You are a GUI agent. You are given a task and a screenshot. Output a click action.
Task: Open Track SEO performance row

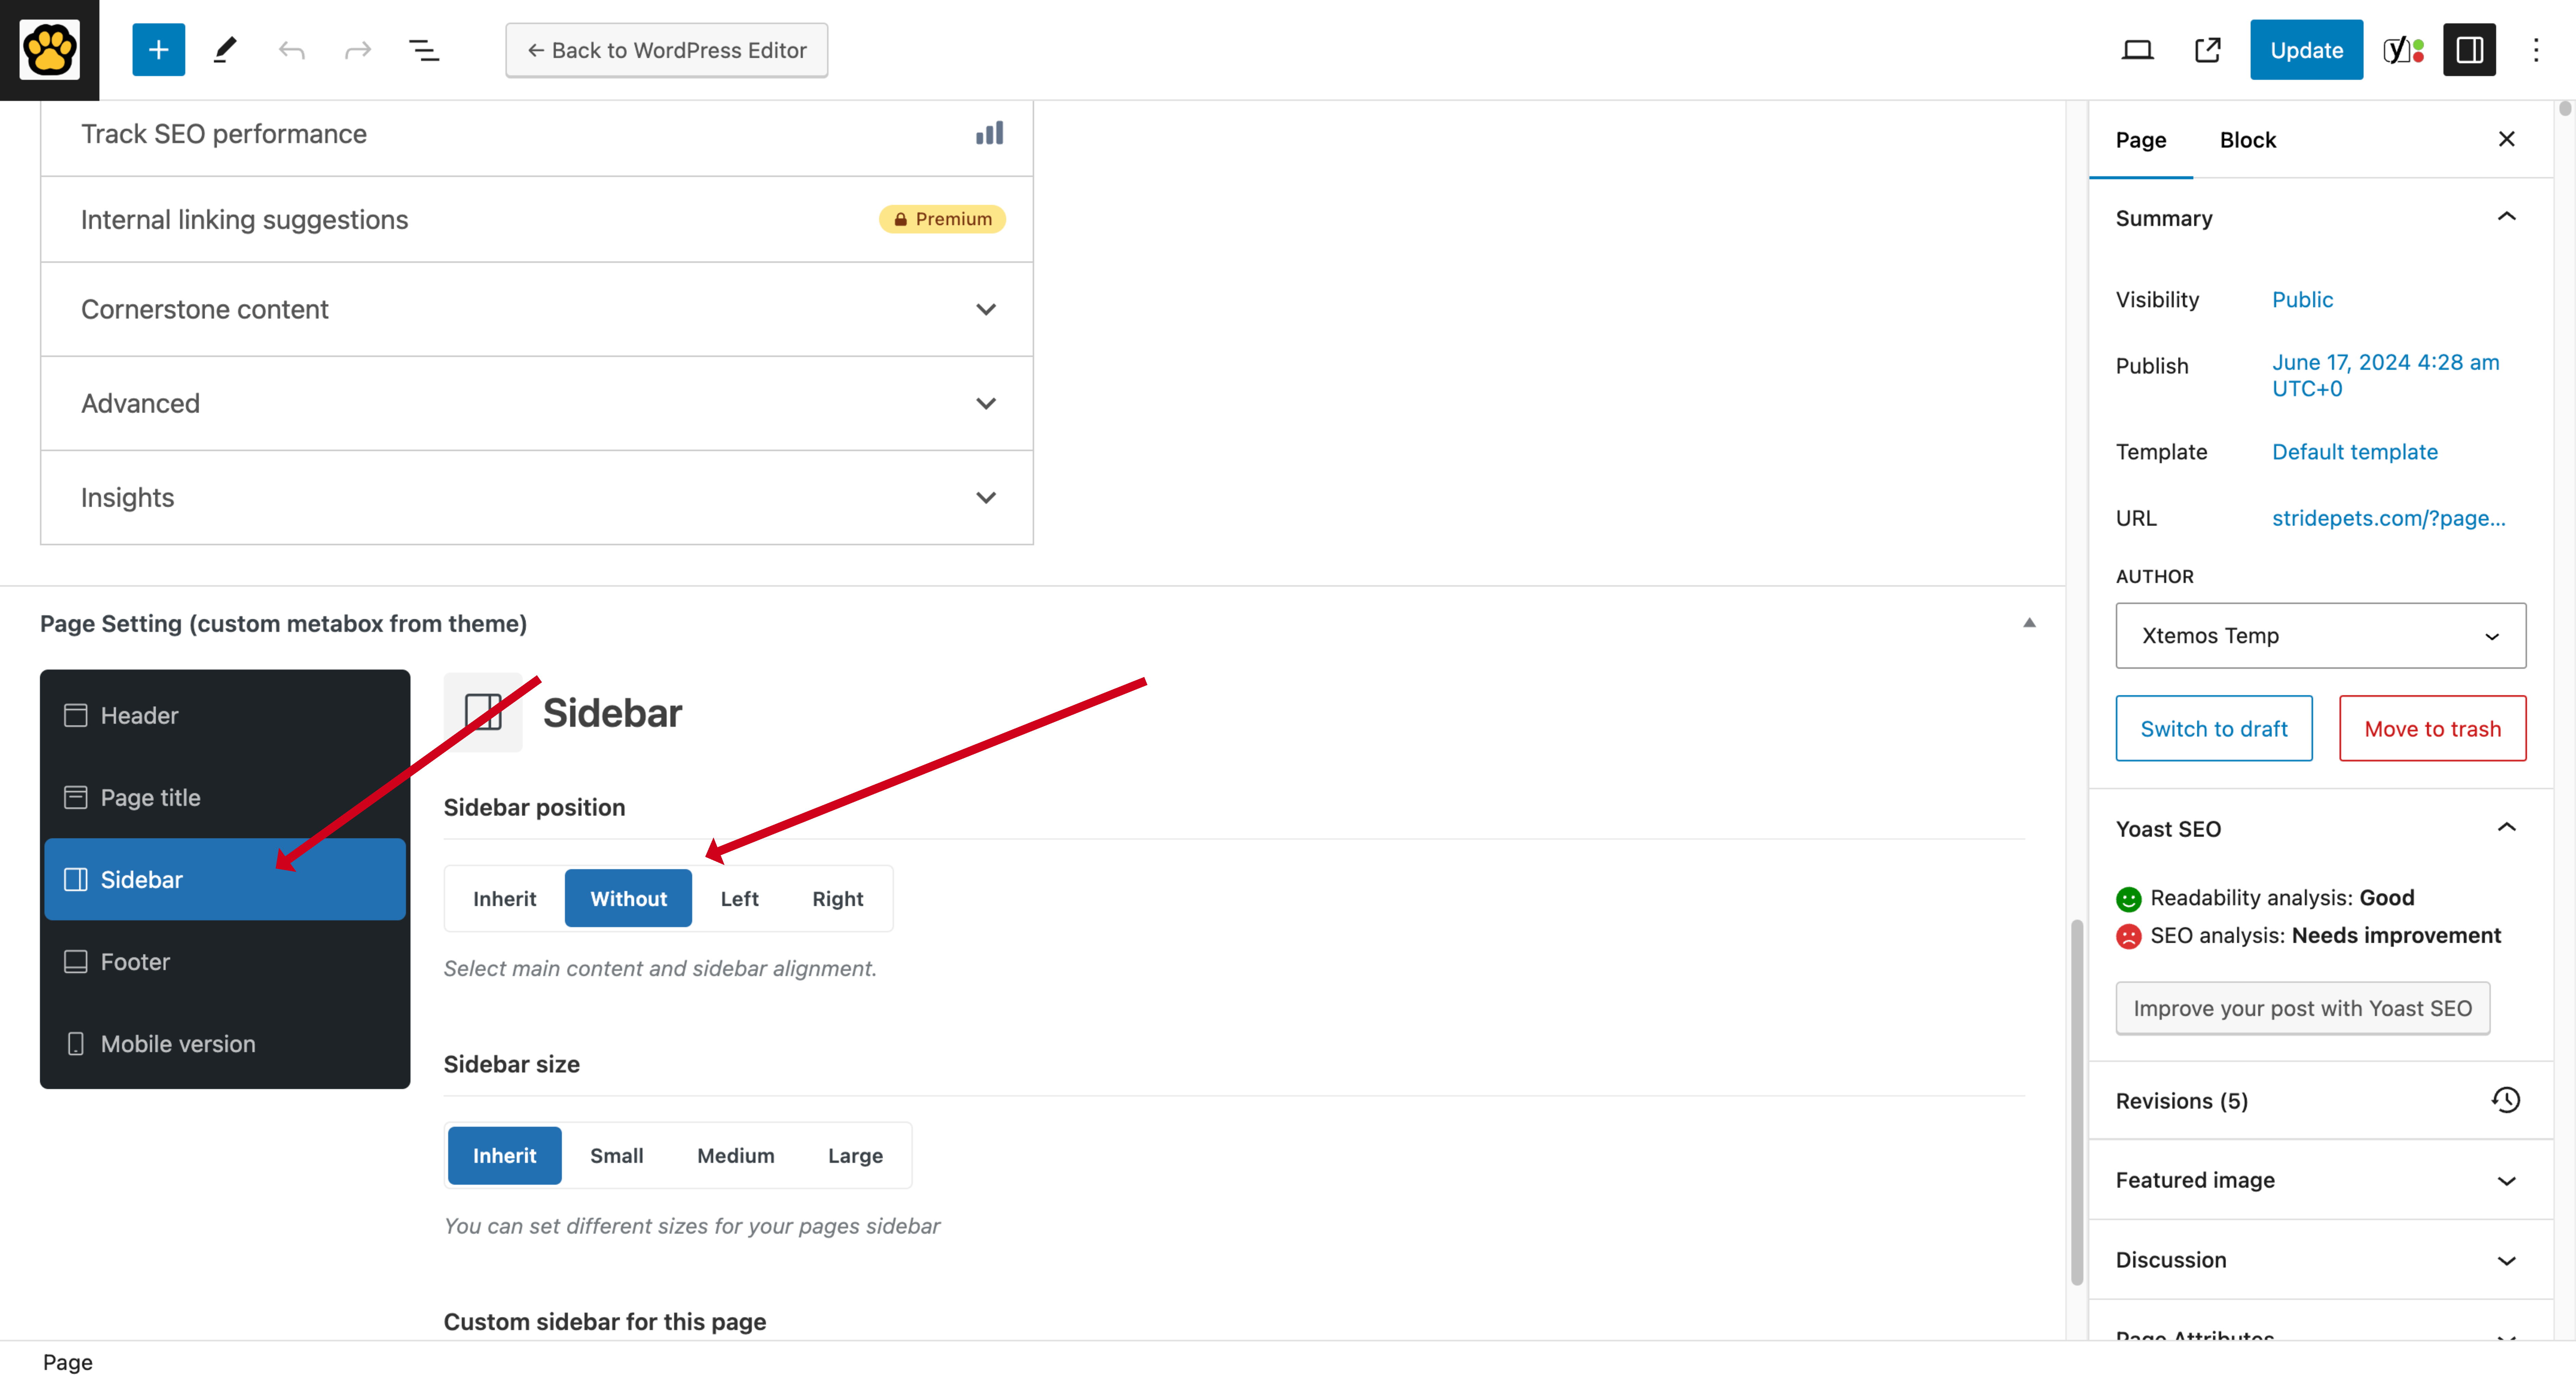[x=537, y=134]
